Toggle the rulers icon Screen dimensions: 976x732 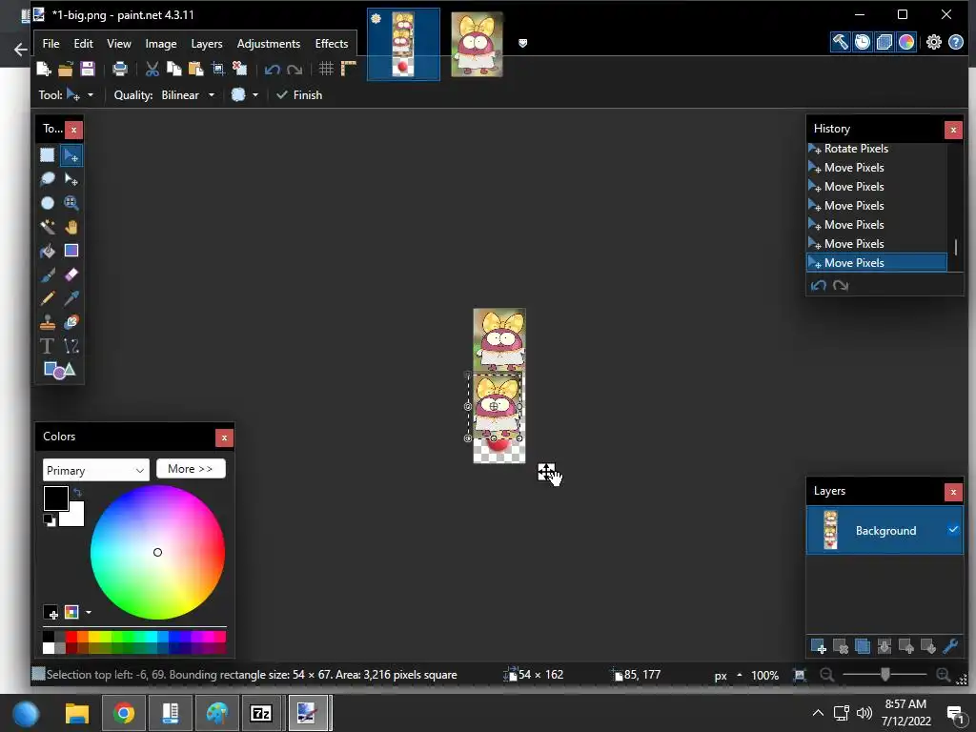pos(349,69)
